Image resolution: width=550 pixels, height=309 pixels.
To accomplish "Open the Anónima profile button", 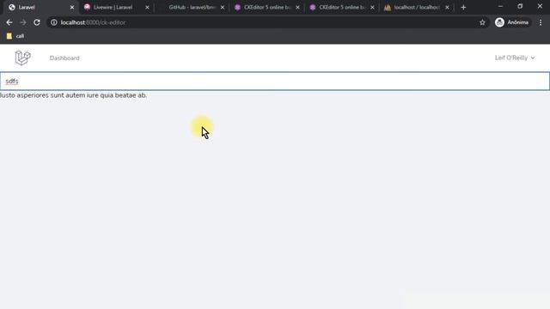I will 512,22.
